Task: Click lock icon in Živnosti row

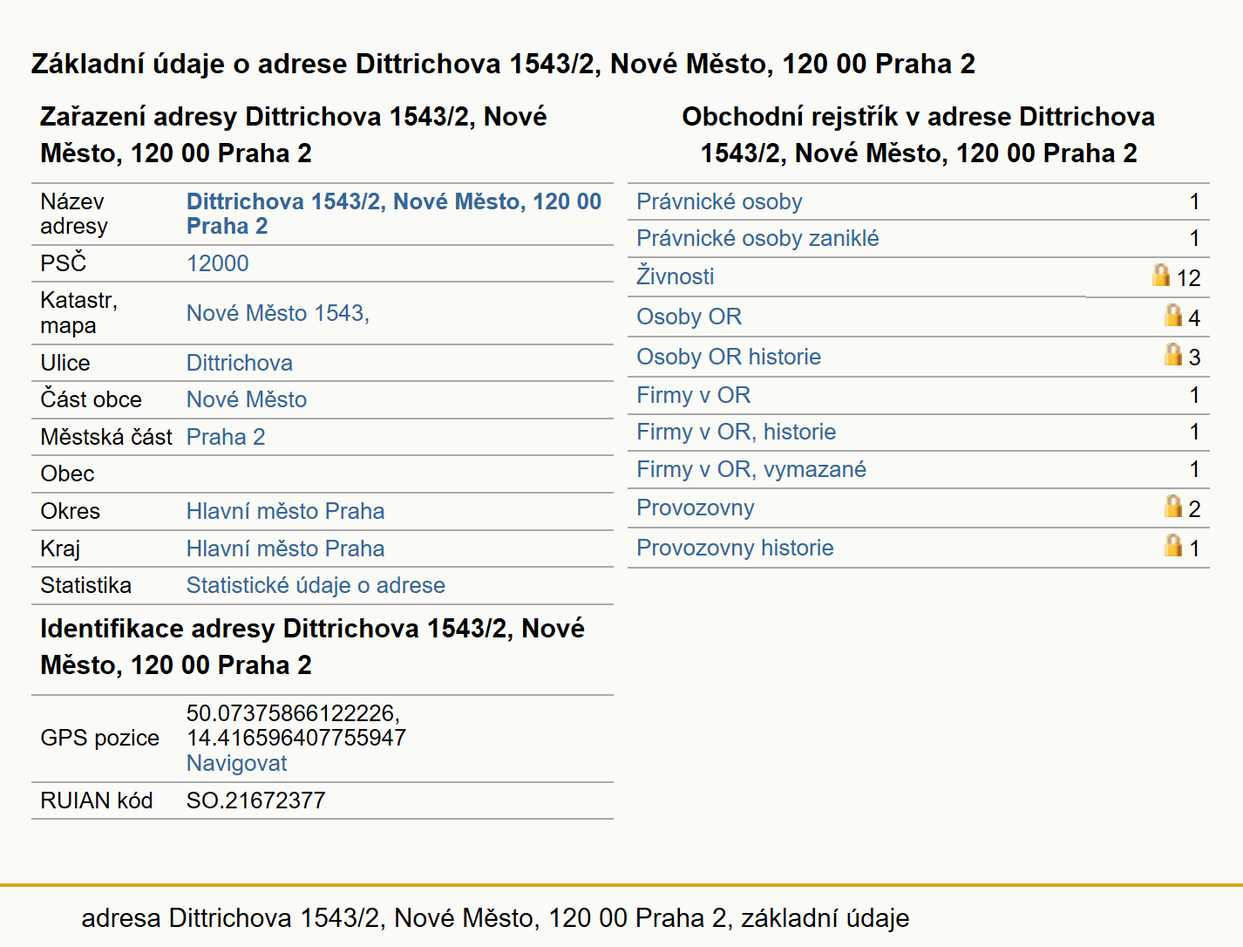Action: pos(1161,275)
